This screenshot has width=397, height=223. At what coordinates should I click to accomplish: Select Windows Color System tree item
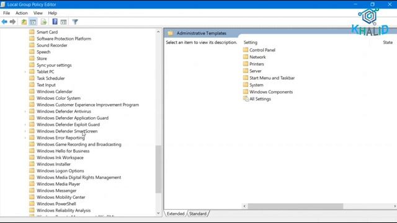[x=58, y=98]
